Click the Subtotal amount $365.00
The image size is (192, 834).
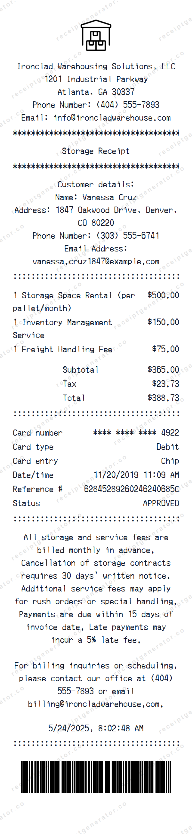pyautogui.click(x=163, y=370)
